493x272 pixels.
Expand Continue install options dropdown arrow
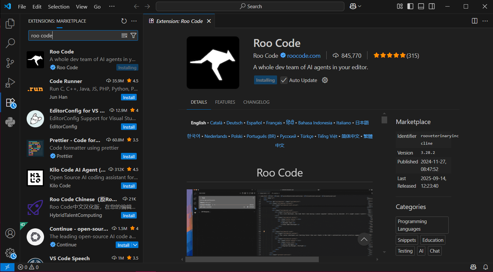tap(135, 245)
